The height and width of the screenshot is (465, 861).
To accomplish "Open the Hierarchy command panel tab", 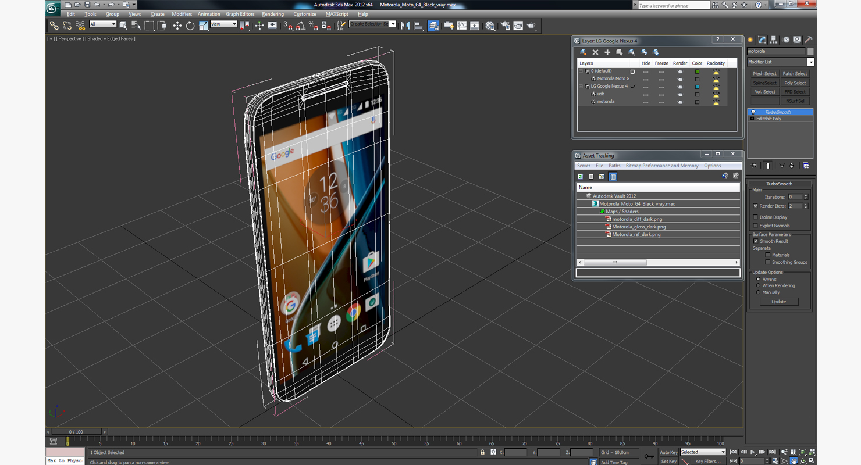I will coord(774,40).
